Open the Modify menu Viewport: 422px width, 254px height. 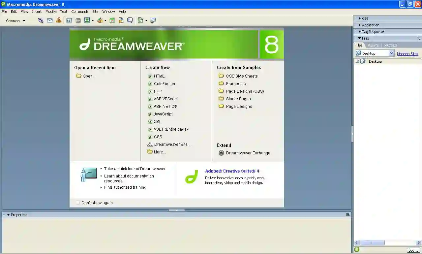pos(51,12)
